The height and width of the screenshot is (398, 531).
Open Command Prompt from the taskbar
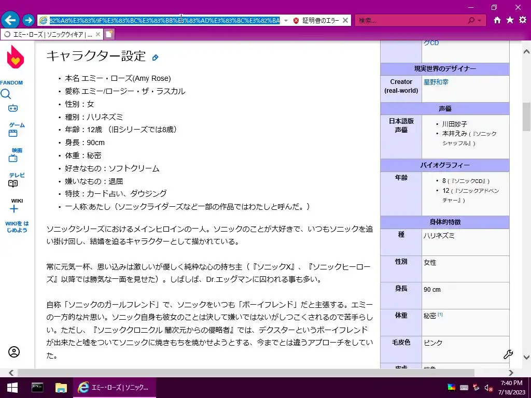(x=37, y=388)
